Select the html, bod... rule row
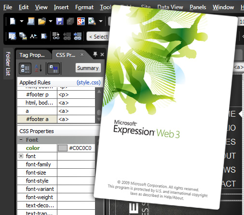The width and height of the screenshot is (244, 215). click(x=56, y=103)
